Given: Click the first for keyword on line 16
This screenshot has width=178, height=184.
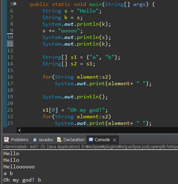Looking at the screenshot, I should [x=47, y=77].
